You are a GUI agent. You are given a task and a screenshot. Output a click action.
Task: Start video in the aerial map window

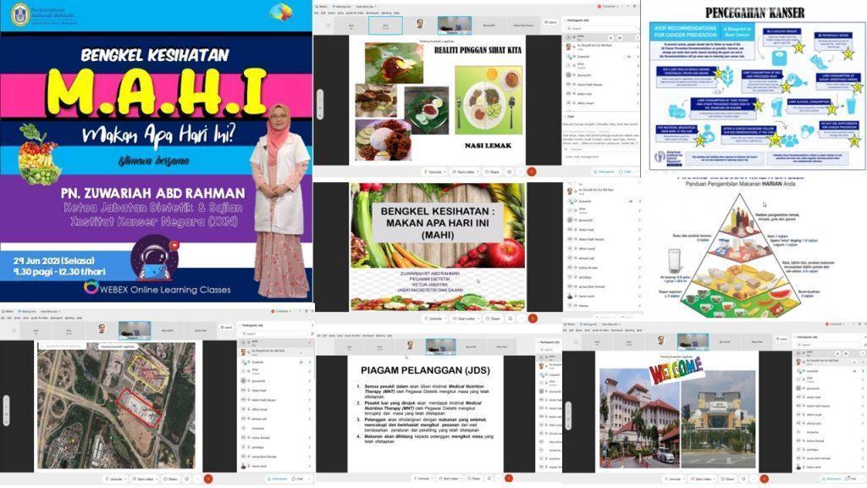tap(144, 479)
